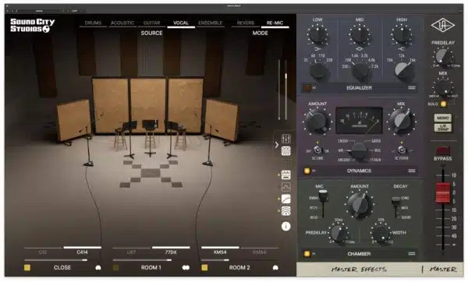Click the MONO button

[443, 118]
